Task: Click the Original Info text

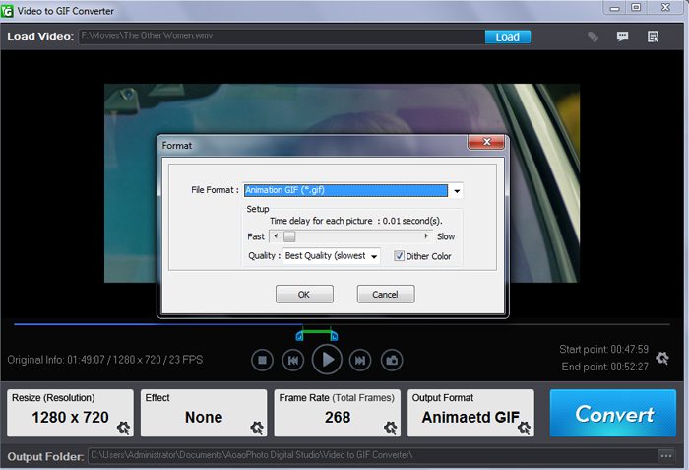Action: [x=105, y=360]
